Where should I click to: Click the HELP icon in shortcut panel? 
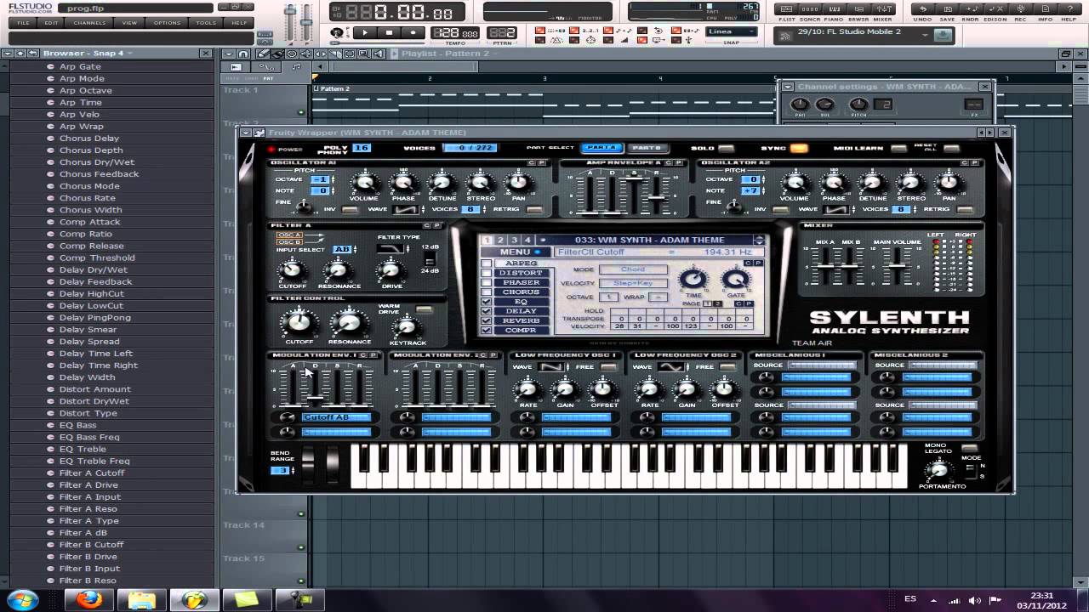(1069, 9)
